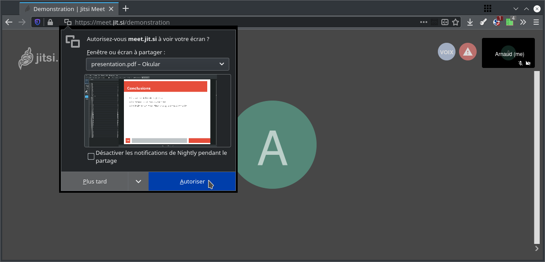This screenshot has height=262, width=545.
Task: Expand the arrow next to 'Plus tard'
Action: pyautogui.click(x=138, y=181)
